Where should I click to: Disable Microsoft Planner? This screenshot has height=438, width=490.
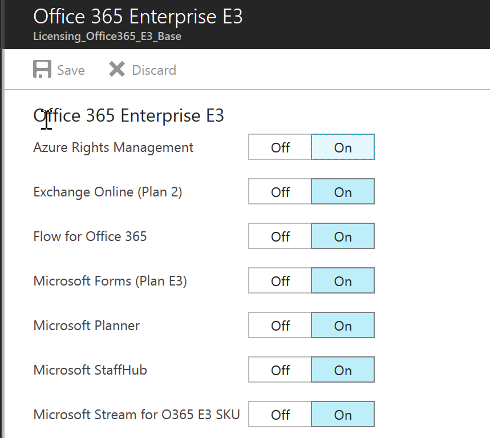pyautogui.click(x=280, y=325)
